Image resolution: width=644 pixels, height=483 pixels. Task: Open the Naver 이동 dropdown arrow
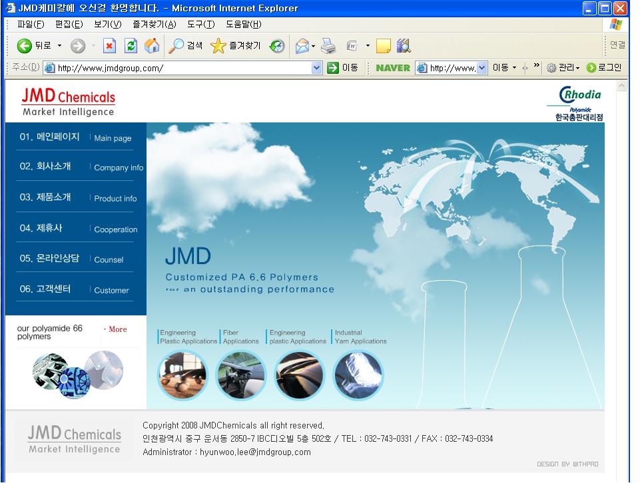(514, 68)
